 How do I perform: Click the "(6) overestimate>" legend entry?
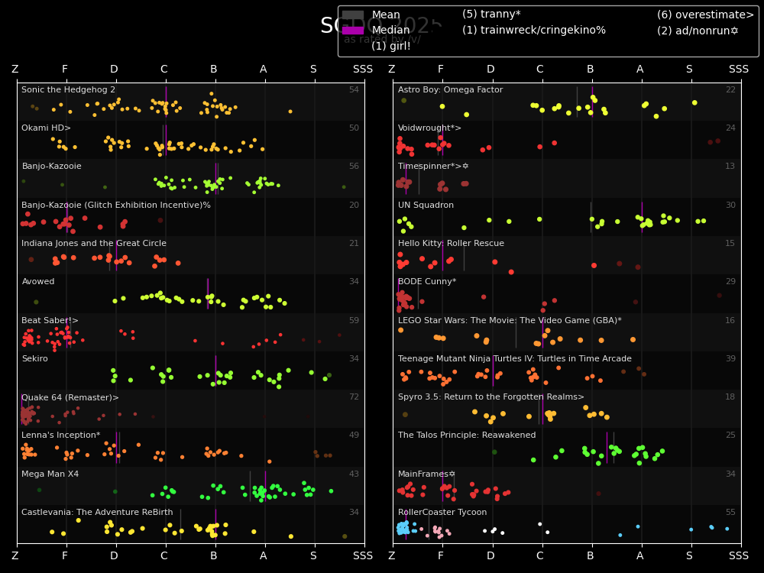[705, 15]
